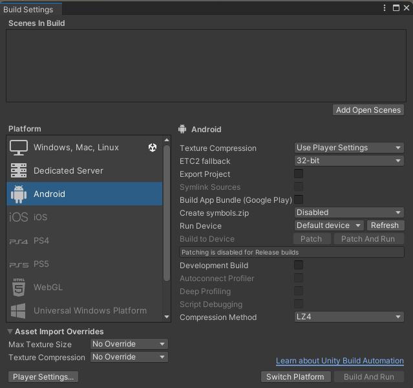Click the small Android icon in settings header
Image resolution: width=413 pixels, height=388 pixels.
tap(182, 129)
